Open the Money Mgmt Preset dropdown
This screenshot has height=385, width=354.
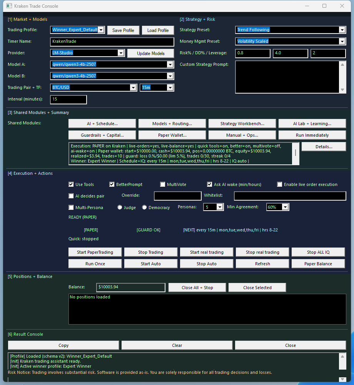click(342, 41)
